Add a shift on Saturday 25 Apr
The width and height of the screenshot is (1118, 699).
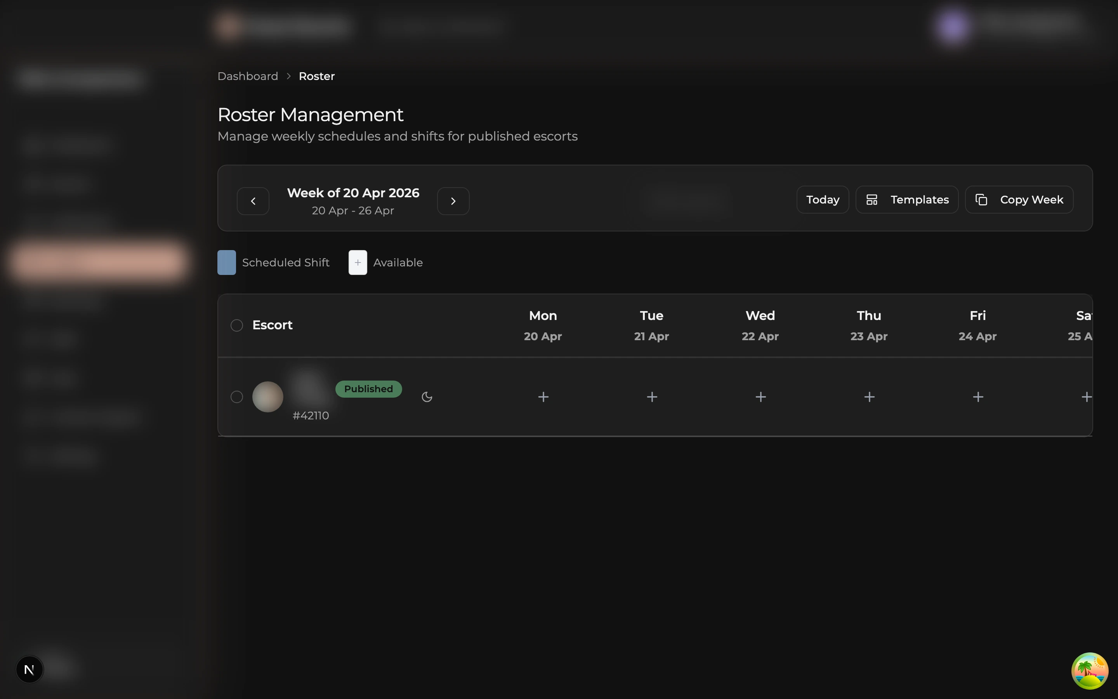[1087, 396]
